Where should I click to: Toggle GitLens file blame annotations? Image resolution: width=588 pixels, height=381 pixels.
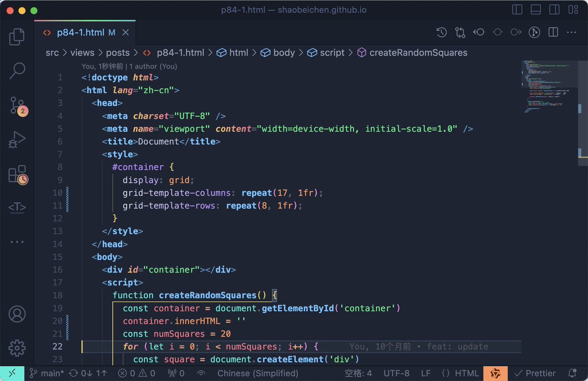pyautogui.click(x=535, y=33)
